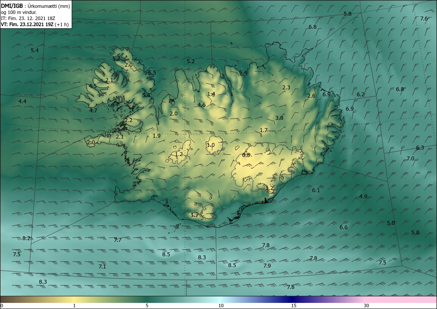
Task: Click the 7.6 value in the top-right corner
Action: pos(424,19)
